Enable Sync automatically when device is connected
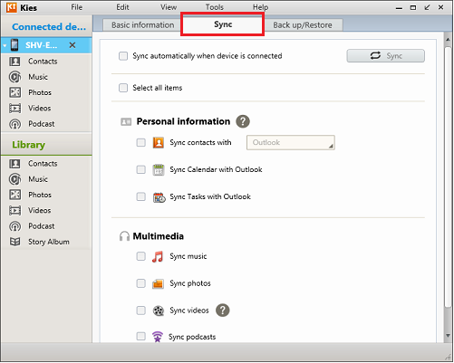 (x=123, y=56)
